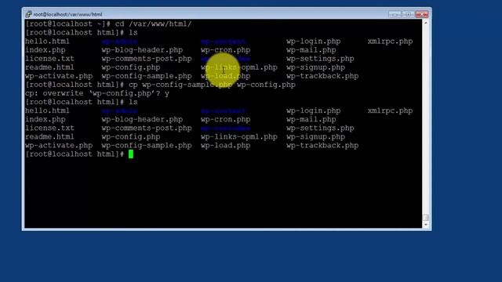Screen dimensions: 502x282
Task: Click 'wp-config-sample.php' in the second ls listing
Action: pyautogui.click(x=147, y=146)
